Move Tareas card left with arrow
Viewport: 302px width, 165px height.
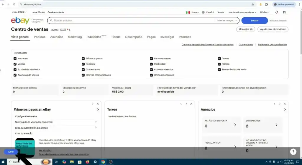[x=181, y=104]
